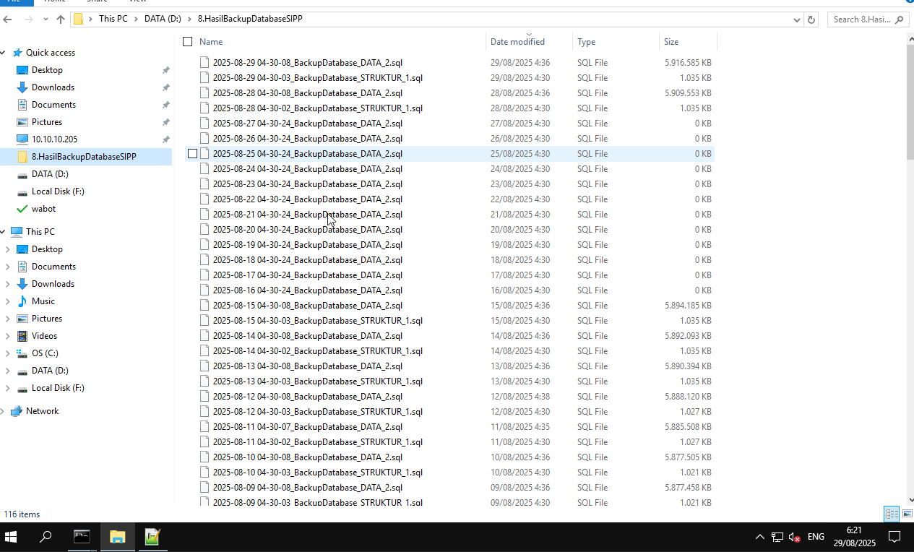
Task: Click the Windows Start button
Action: pyautogui.click(x=11, y=537)
